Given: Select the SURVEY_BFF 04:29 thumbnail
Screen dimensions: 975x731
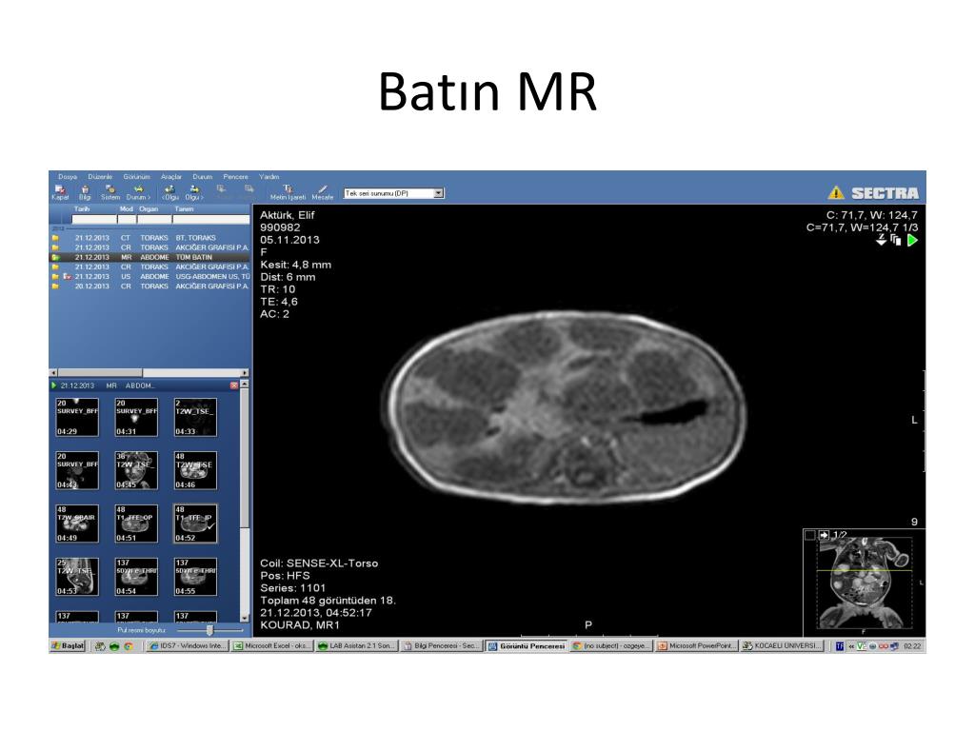Looking at the screenshot, I should [x=77, y=418].
